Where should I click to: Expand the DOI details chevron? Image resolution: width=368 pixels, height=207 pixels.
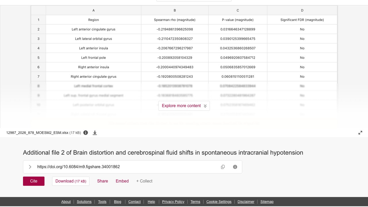click(30, 167)
